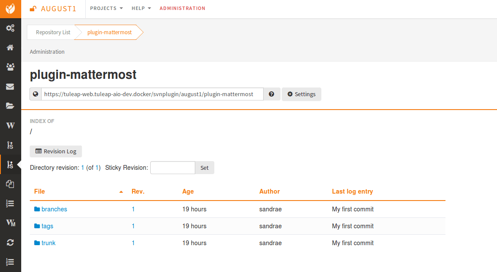Screen dimensions: 497x272
Task: Open the project members icon in sidebar
Action: (10, 67)
